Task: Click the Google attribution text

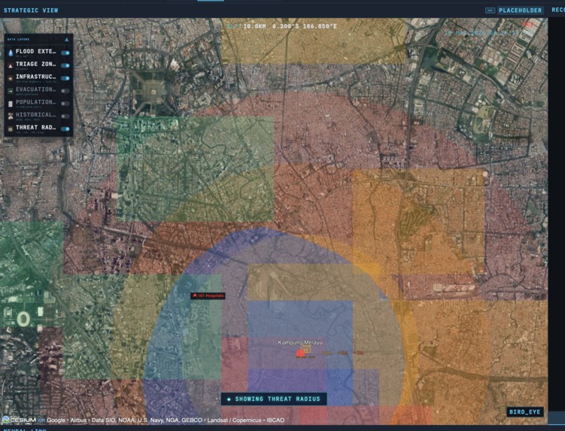Action: [x=56, y=420]
